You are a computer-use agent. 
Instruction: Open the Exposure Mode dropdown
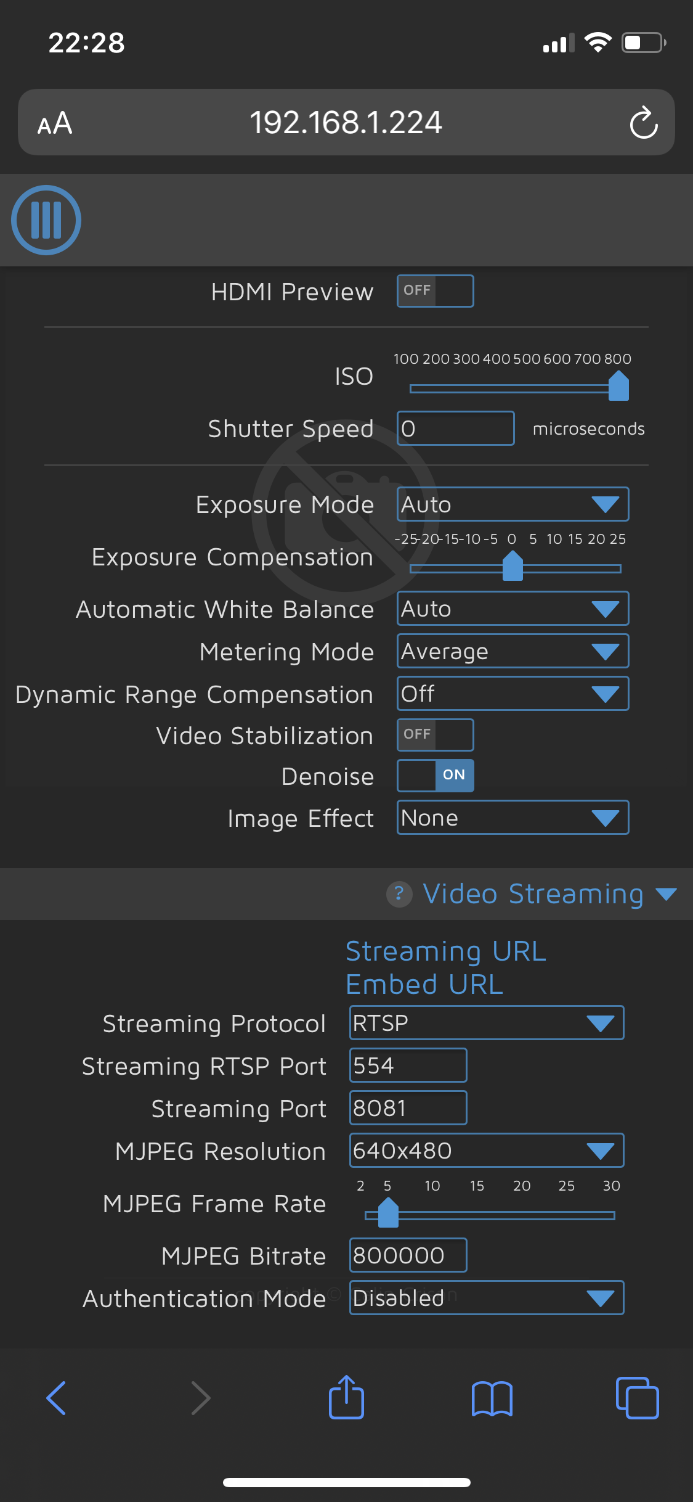click(512, 504)
